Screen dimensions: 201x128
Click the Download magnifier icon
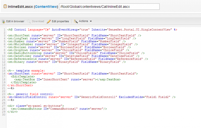[x=29, y=22]
